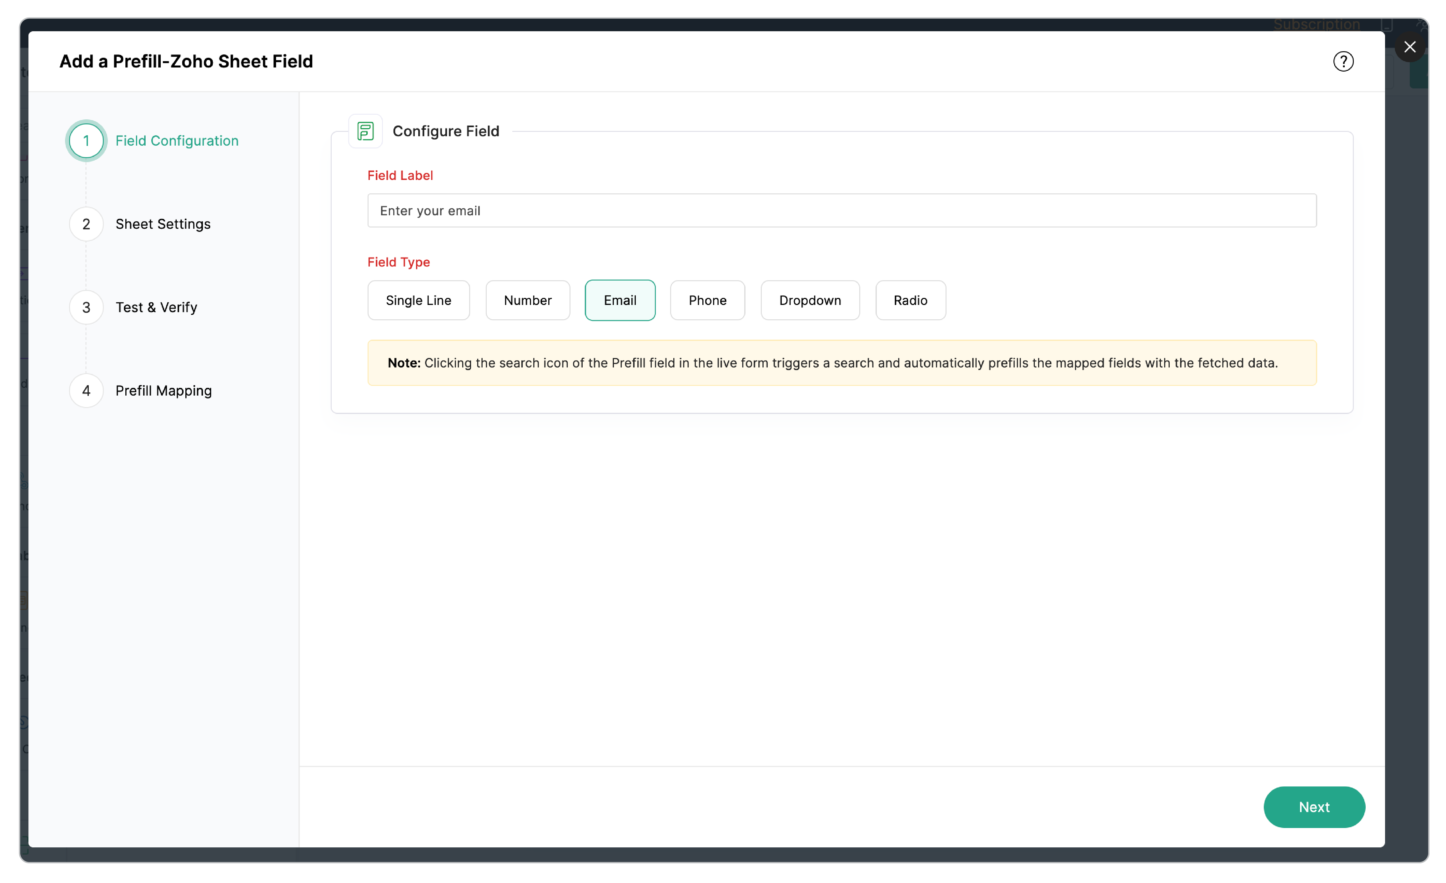Go to Sheet Settings step label
The width and height of the screenshot is (1446, 883).
[163, 224]
